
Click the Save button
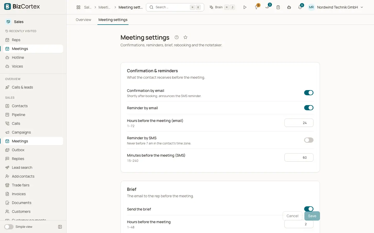pyautogui.click(x=312, y=216)
